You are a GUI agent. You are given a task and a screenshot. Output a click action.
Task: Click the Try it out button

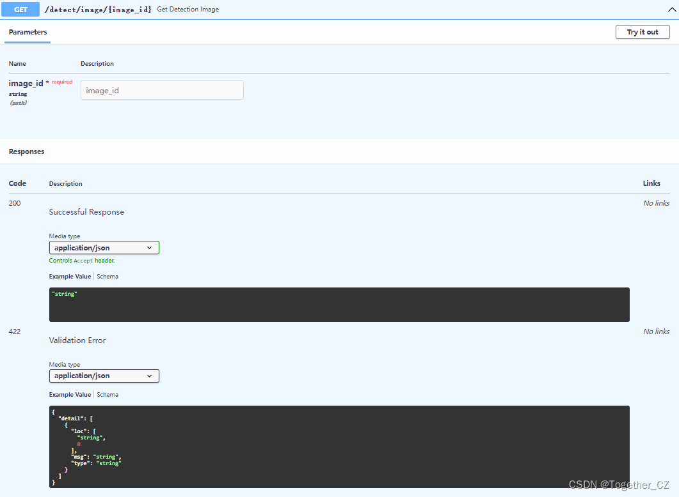(642, 32)
